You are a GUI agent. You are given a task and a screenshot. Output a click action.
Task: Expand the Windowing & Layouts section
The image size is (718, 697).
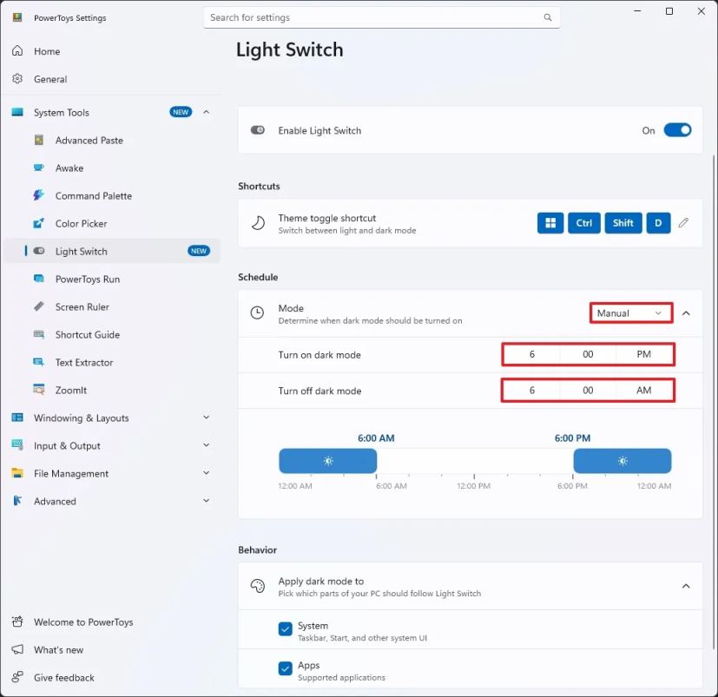tap(206, 418)
